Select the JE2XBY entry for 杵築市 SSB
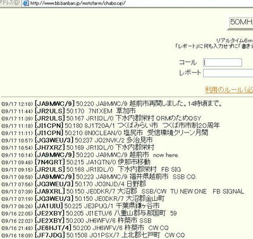 [x=77, y=221]
